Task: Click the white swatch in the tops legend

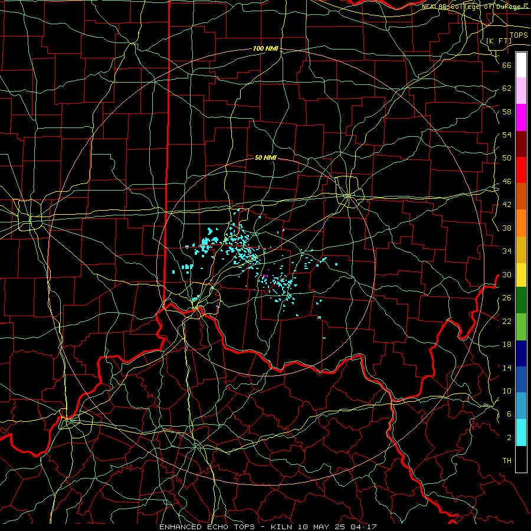Action: pos(521,65)
